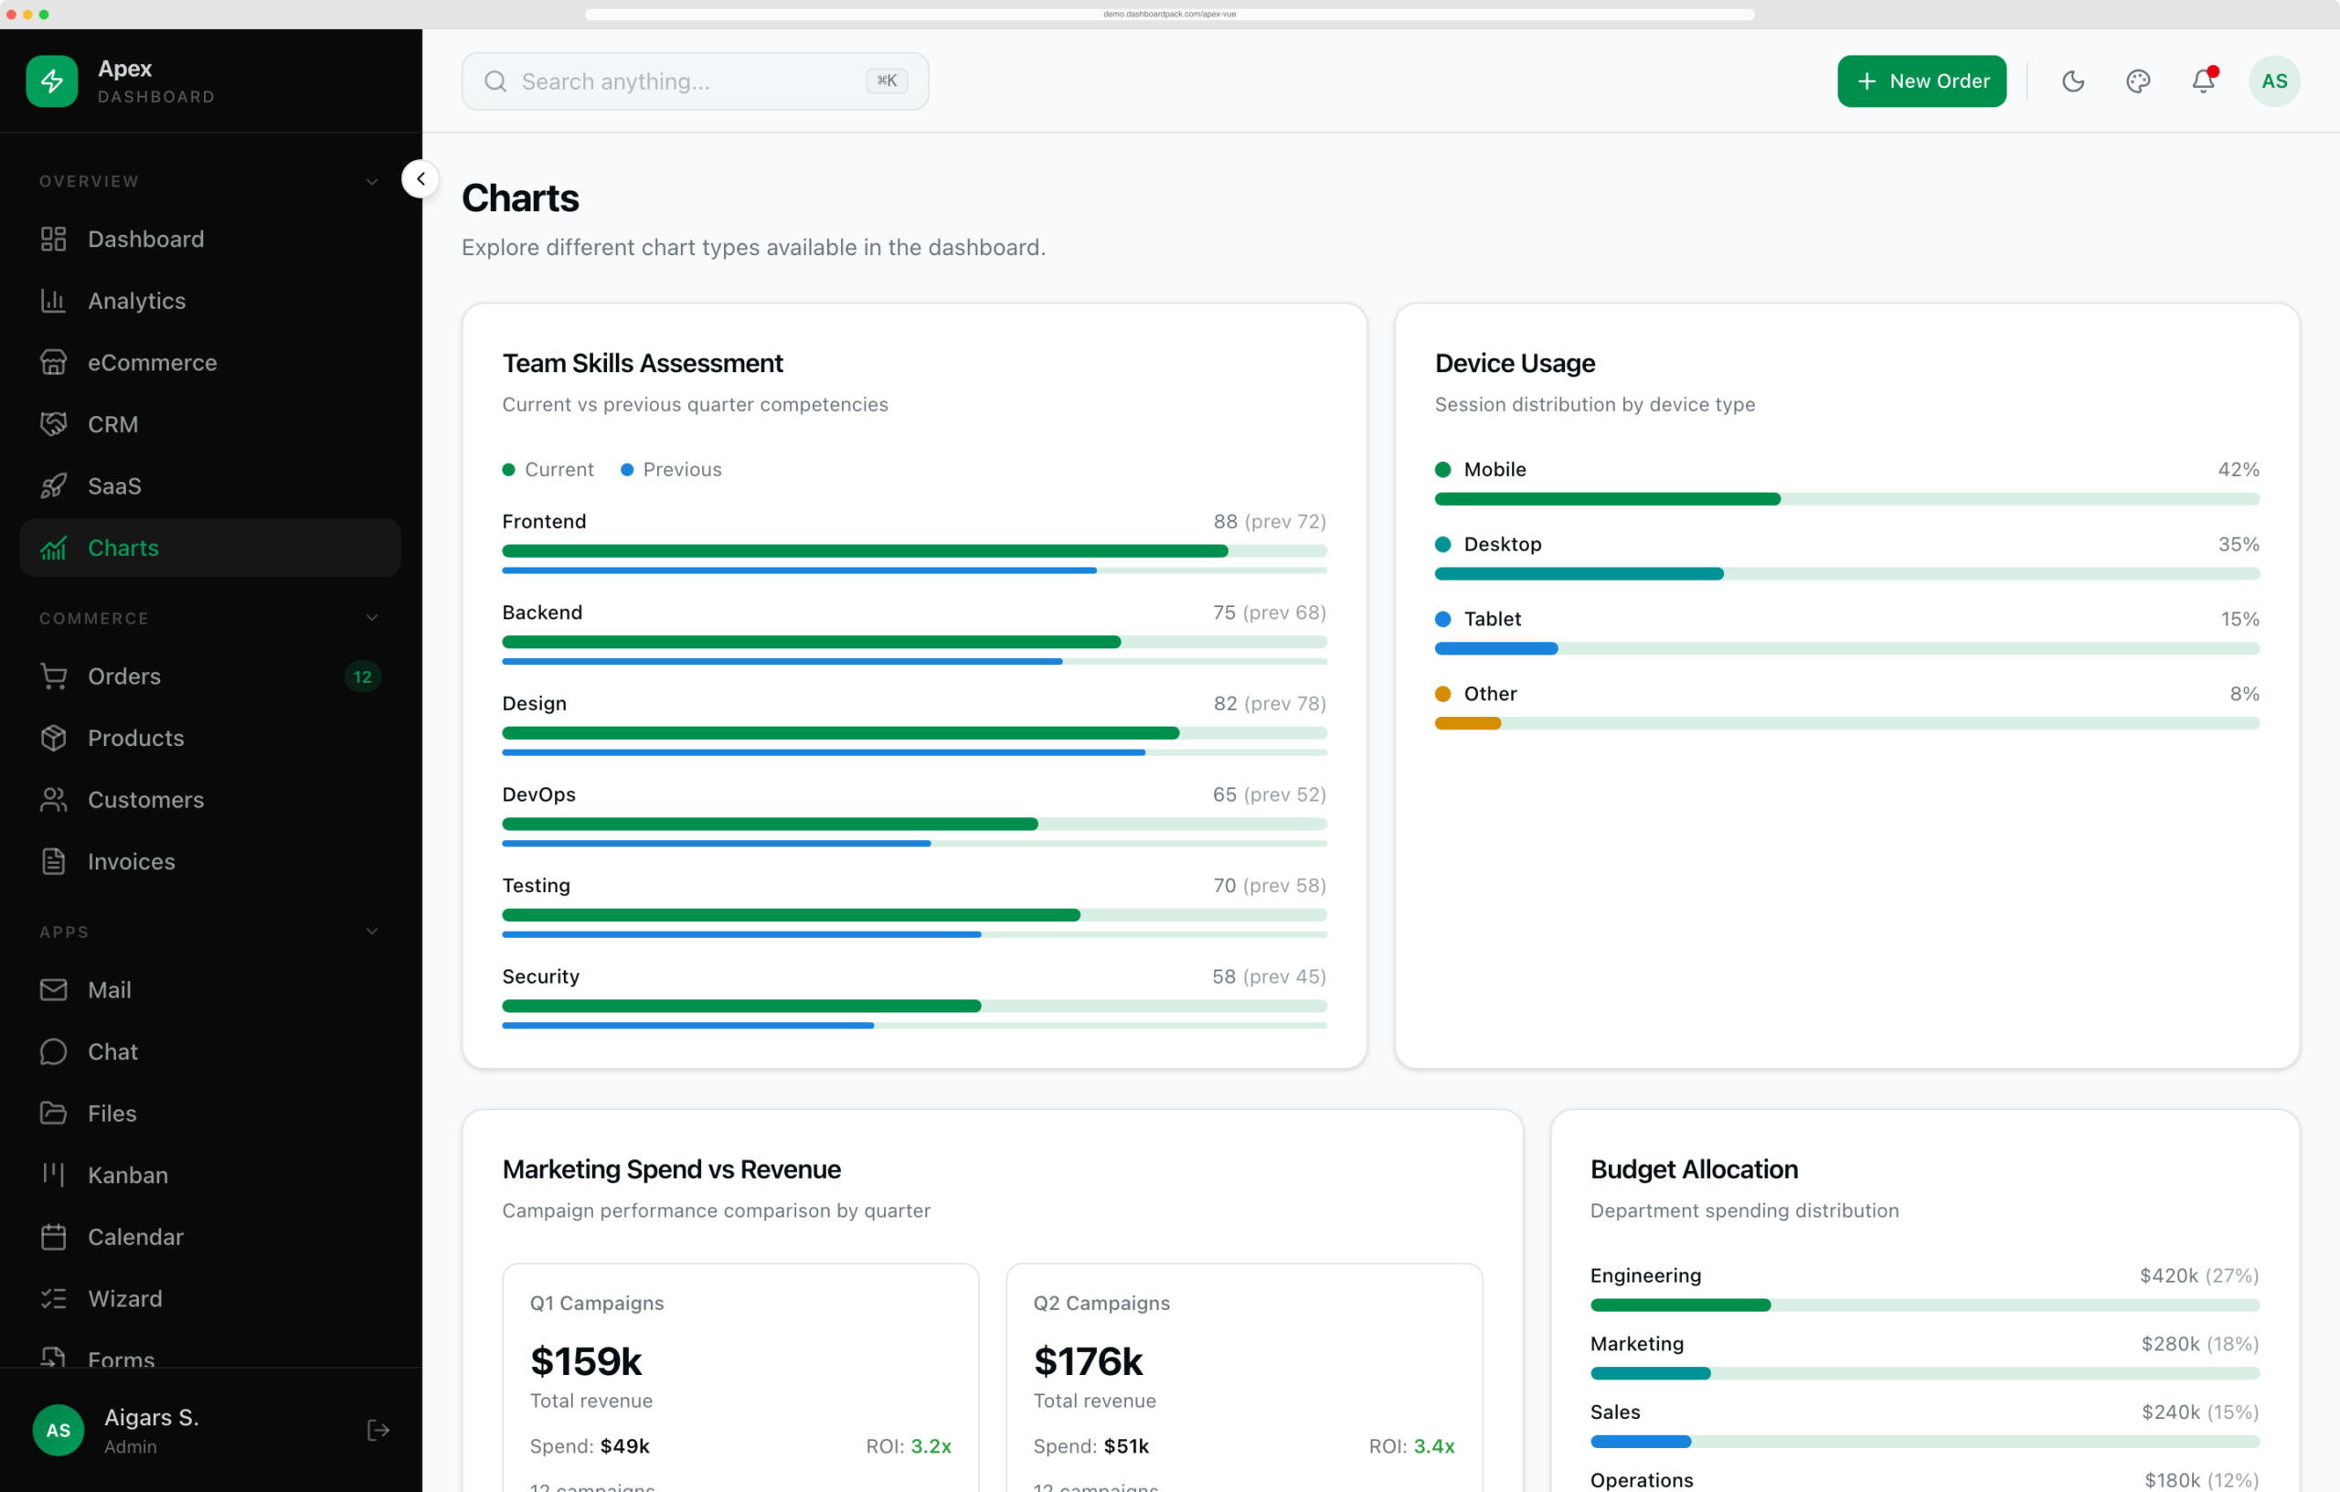Click the eCommerce storefront icon
Viewport: 2340px width, 1492px height.
pyautogui.click(x=53, y=363)
